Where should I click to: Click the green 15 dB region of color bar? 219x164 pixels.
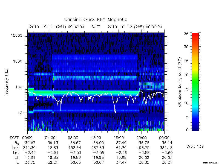[x=195, y=89]
